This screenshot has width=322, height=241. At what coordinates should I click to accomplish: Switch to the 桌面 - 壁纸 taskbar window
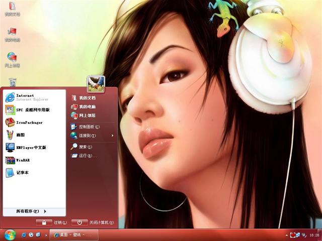(74, 235)
